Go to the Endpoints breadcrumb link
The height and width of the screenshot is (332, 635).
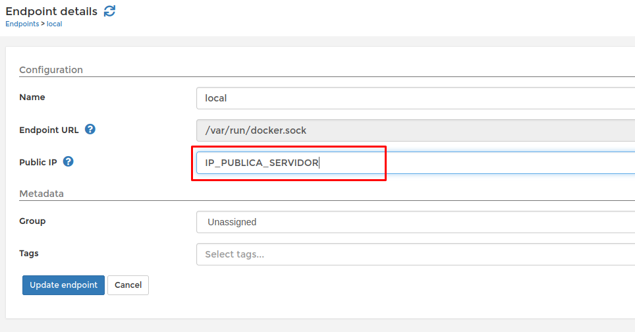coord(22,24)
